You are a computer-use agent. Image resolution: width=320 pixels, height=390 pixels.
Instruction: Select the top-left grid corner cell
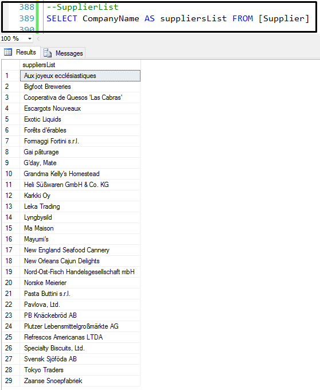[x=11, y=65]
